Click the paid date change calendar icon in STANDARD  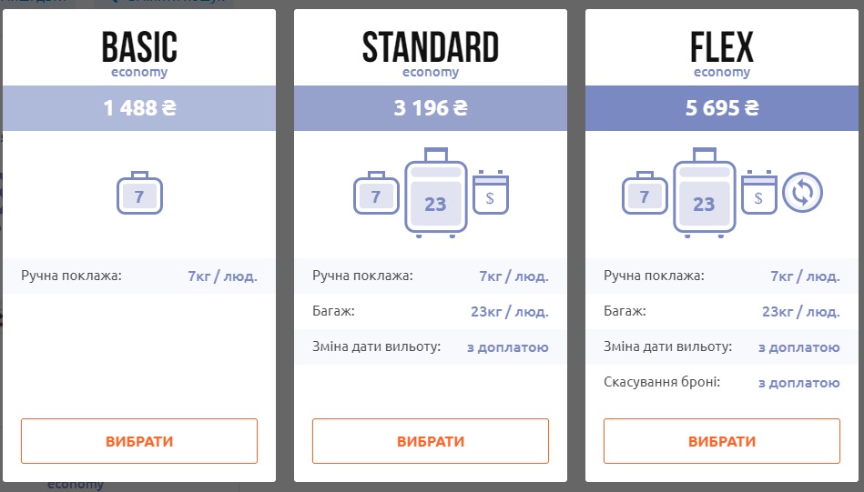(x=491, y=191)
